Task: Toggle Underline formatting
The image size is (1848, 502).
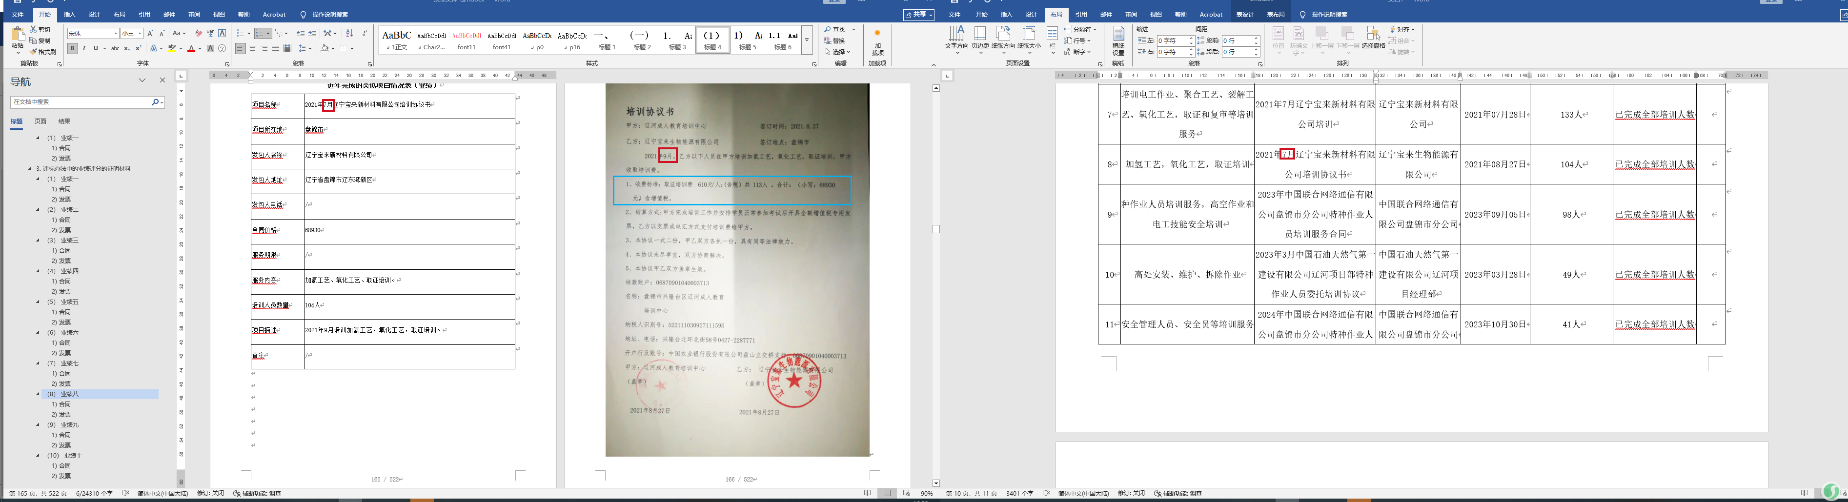Action: tap(96, 49)
